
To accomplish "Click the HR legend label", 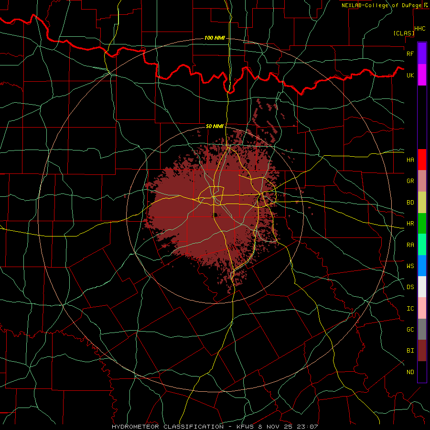I will pyautogui.click(x=410, y=224).
